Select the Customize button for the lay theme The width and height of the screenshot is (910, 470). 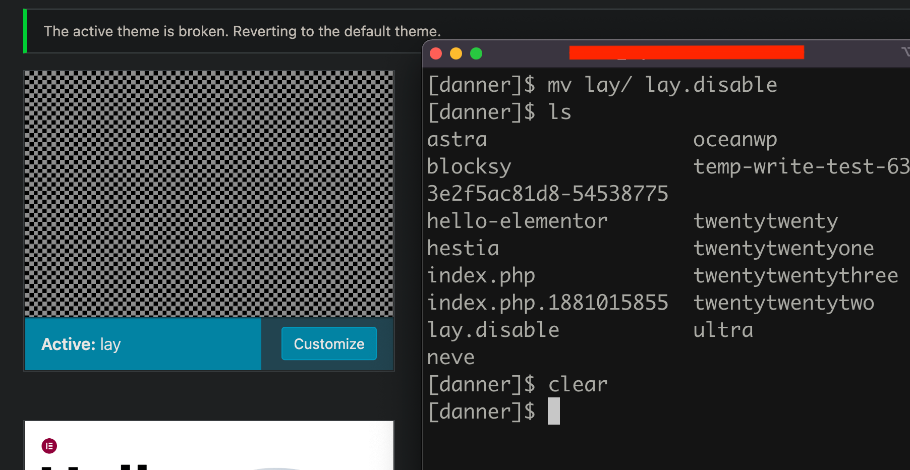(x=328, y=343)
